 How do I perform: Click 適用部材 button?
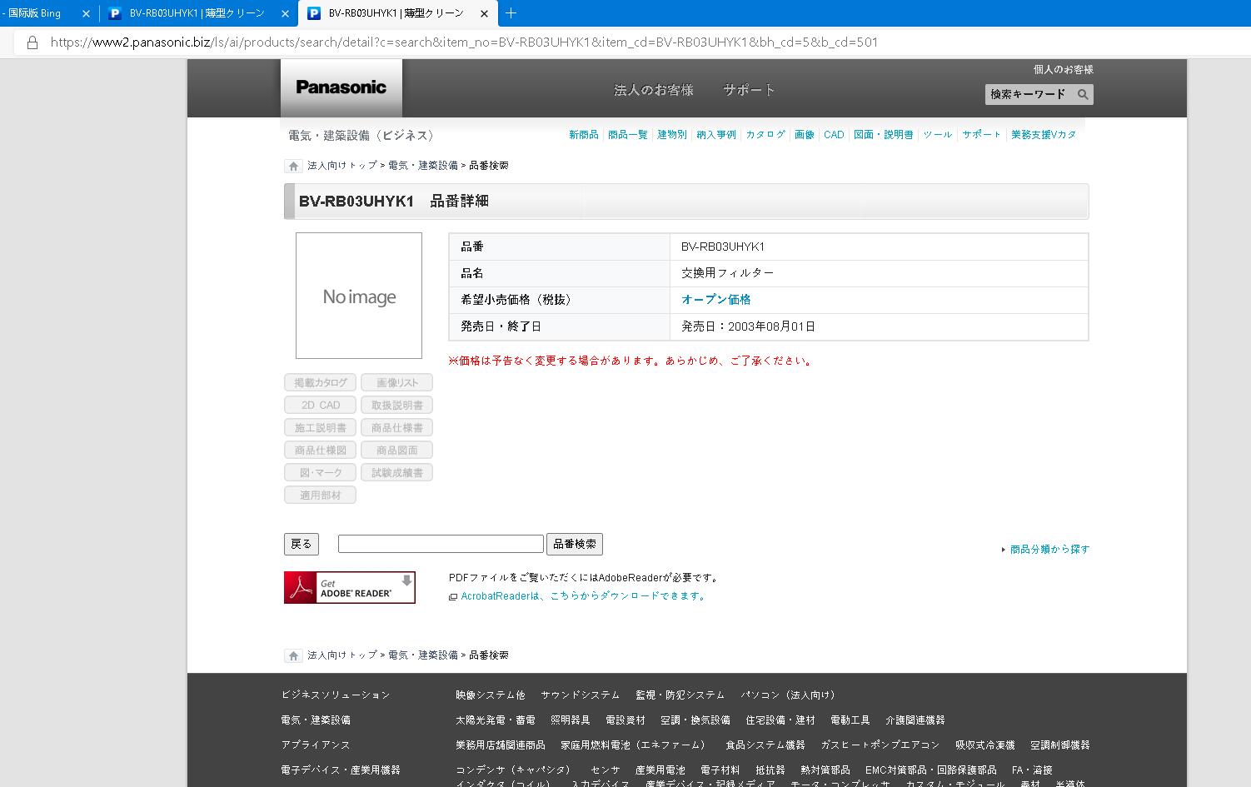pyautogui.click(x=321, y=495)
